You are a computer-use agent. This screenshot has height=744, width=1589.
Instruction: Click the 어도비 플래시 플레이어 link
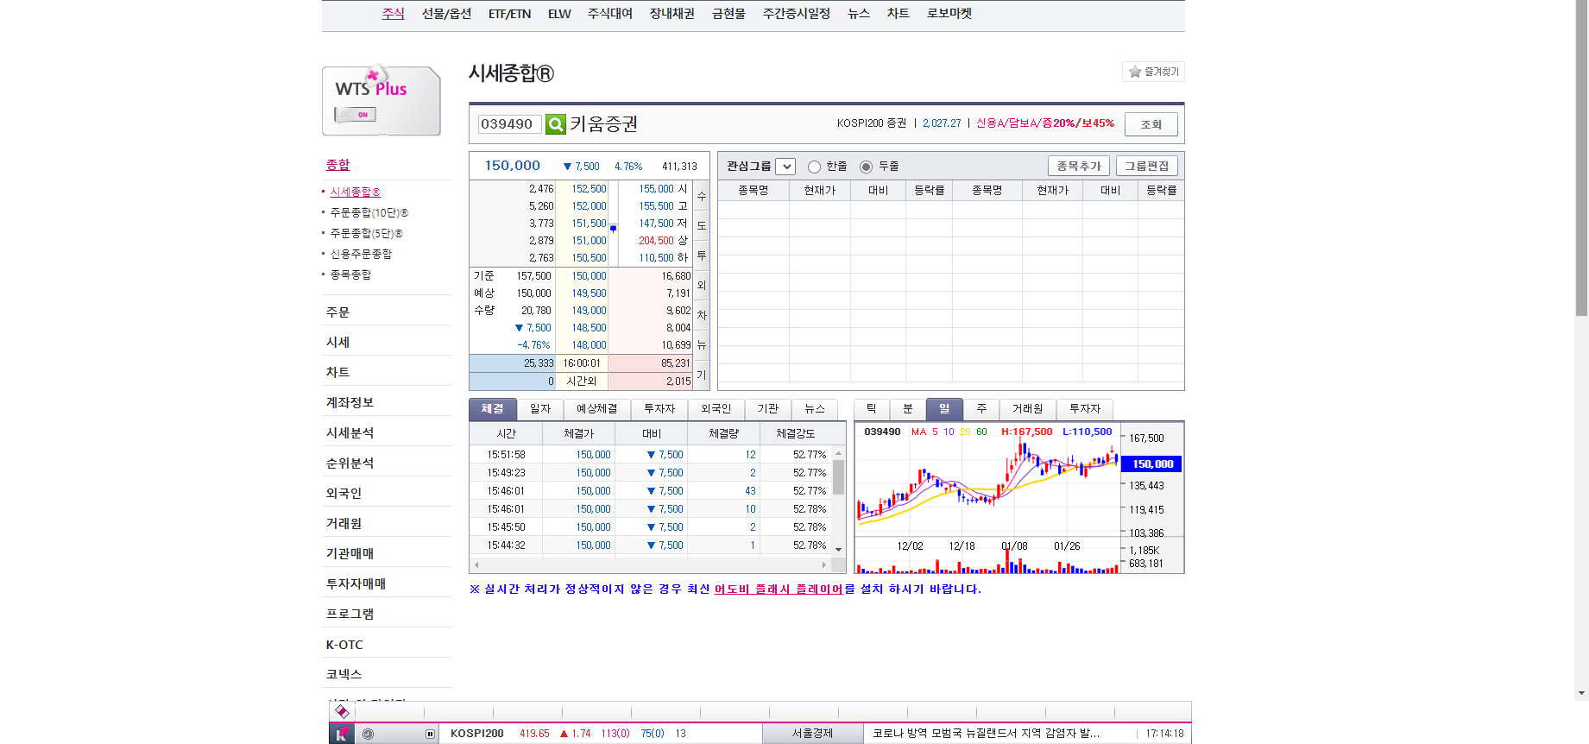coord(779,590)
